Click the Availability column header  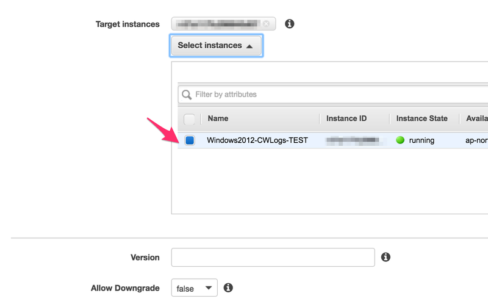[x=477, y=118]
